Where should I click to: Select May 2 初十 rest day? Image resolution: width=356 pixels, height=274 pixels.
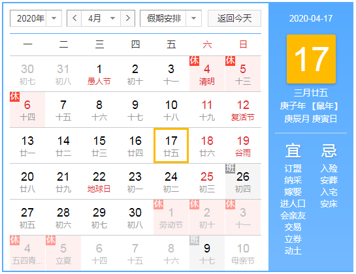point(207,217)
